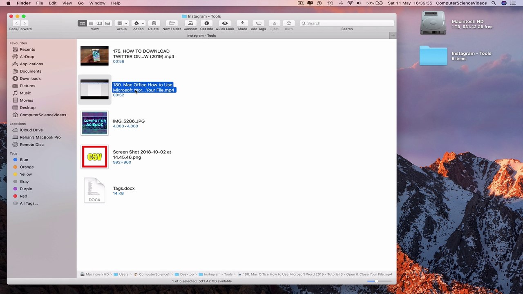Click the Share toolbar icon
This screenshot has width=523, height=294.
(x=242, y=23)
